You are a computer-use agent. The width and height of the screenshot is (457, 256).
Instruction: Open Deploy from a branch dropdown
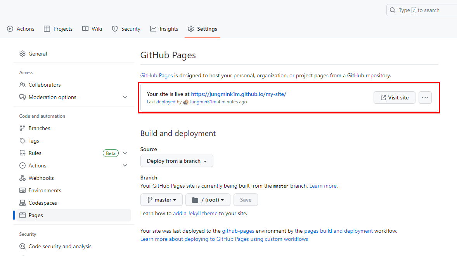(177, 161)
